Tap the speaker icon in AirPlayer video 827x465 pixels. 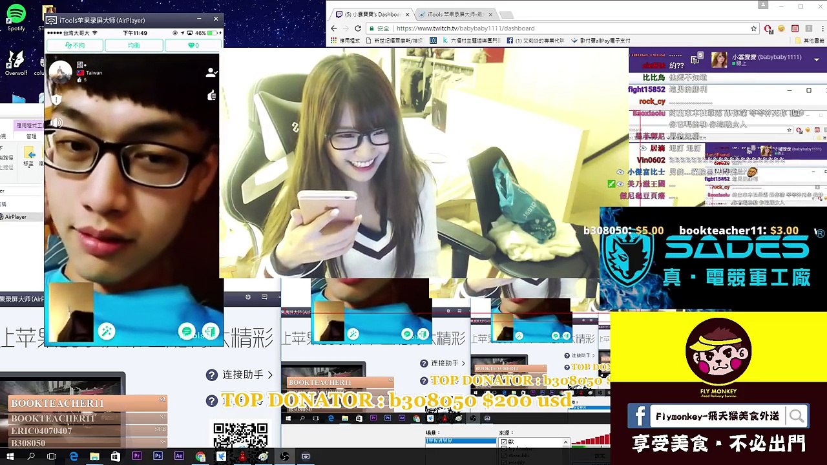(x=57, y=122)
